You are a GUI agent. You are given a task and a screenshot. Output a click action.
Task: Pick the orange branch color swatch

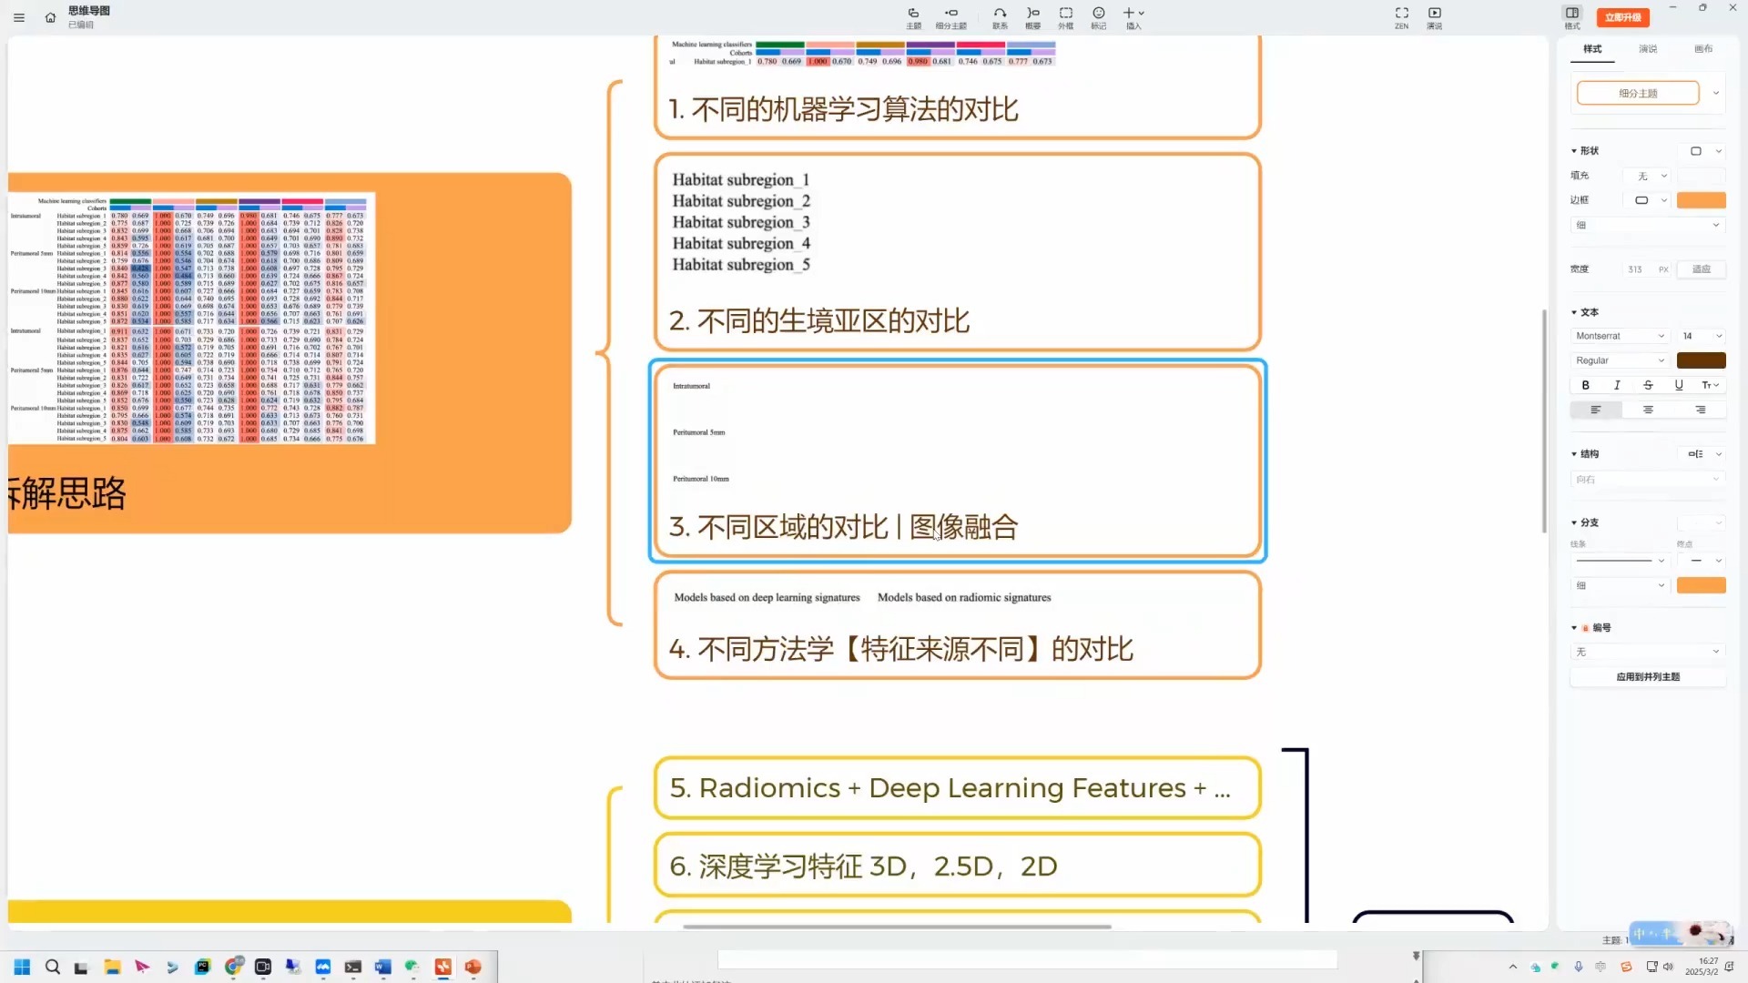[1702, 585]
